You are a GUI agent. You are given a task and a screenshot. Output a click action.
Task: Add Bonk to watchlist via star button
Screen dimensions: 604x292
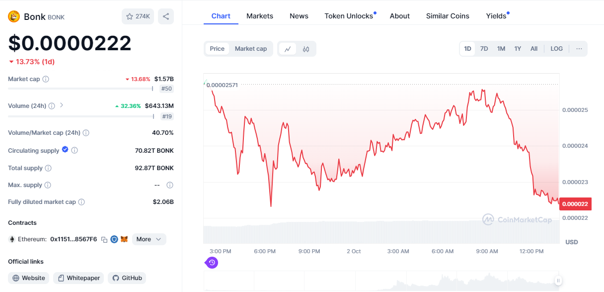point(138,16)
